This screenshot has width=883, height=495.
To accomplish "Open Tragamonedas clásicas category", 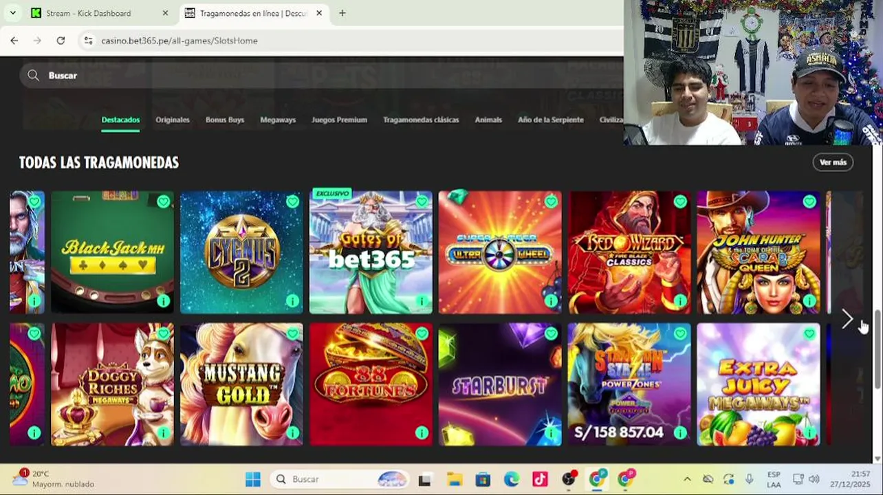I will point(421,120).
